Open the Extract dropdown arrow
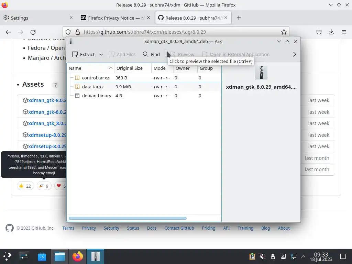This screenshot has height=264, width=352. coord(101,54)
